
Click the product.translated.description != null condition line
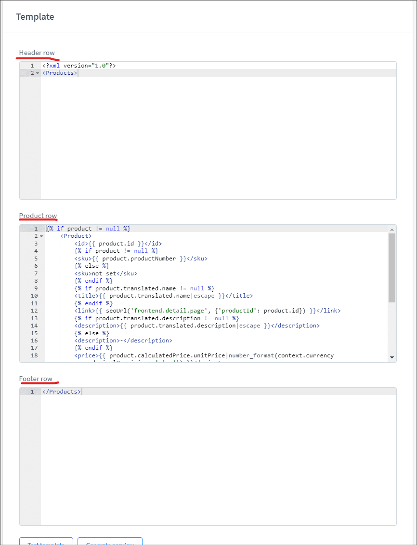click(157, 318)
